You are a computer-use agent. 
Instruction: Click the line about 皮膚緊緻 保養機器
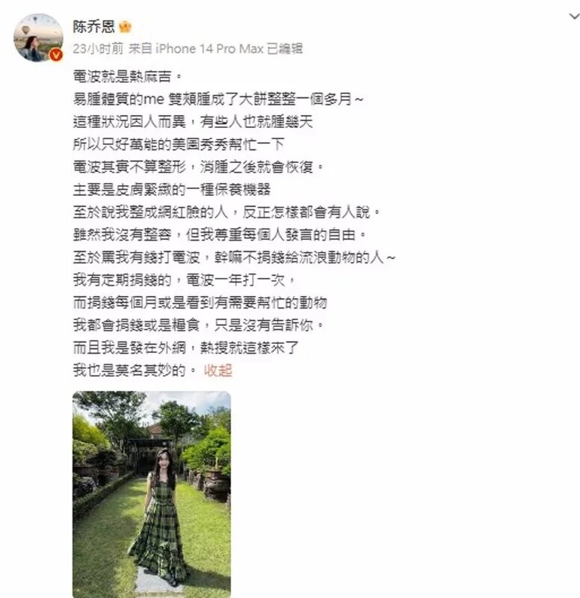tap(172, 189)
